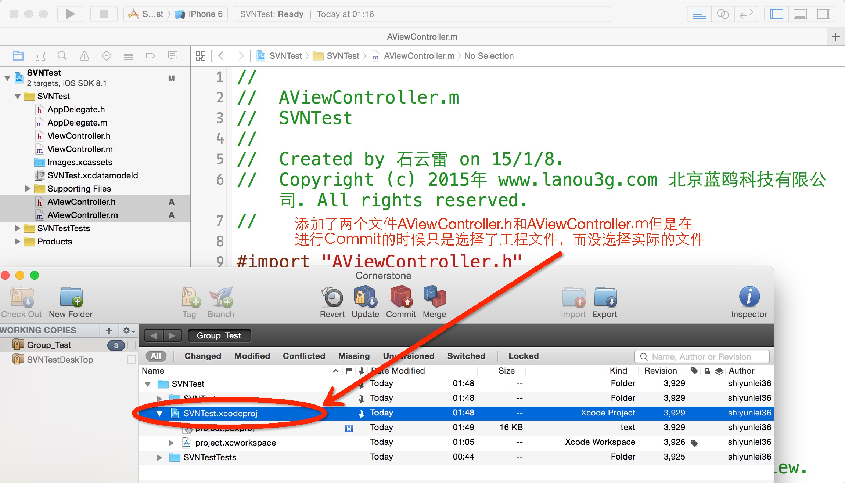
Task: Sort by the Author column header
Action: [x=741, y=371]
